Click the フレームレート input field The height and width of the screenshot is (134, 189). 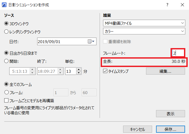point(178,53)
